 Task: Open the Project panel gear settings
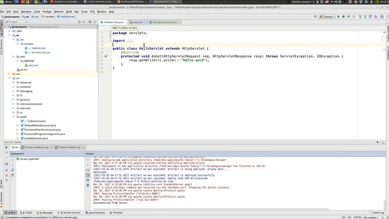click(x=90, y=22)
